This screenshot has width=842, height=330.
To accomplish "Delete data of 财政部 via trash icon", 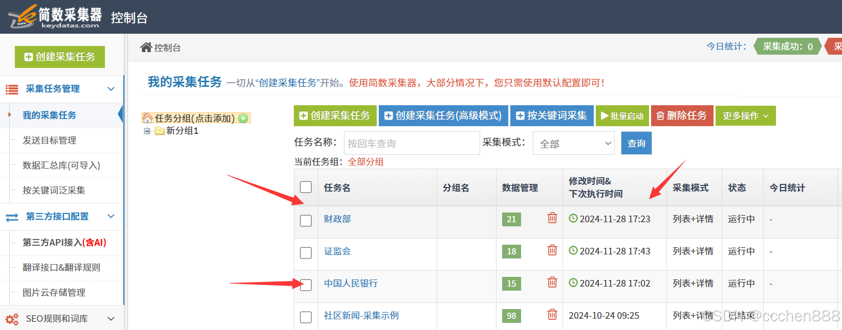I will pos(552,218).
